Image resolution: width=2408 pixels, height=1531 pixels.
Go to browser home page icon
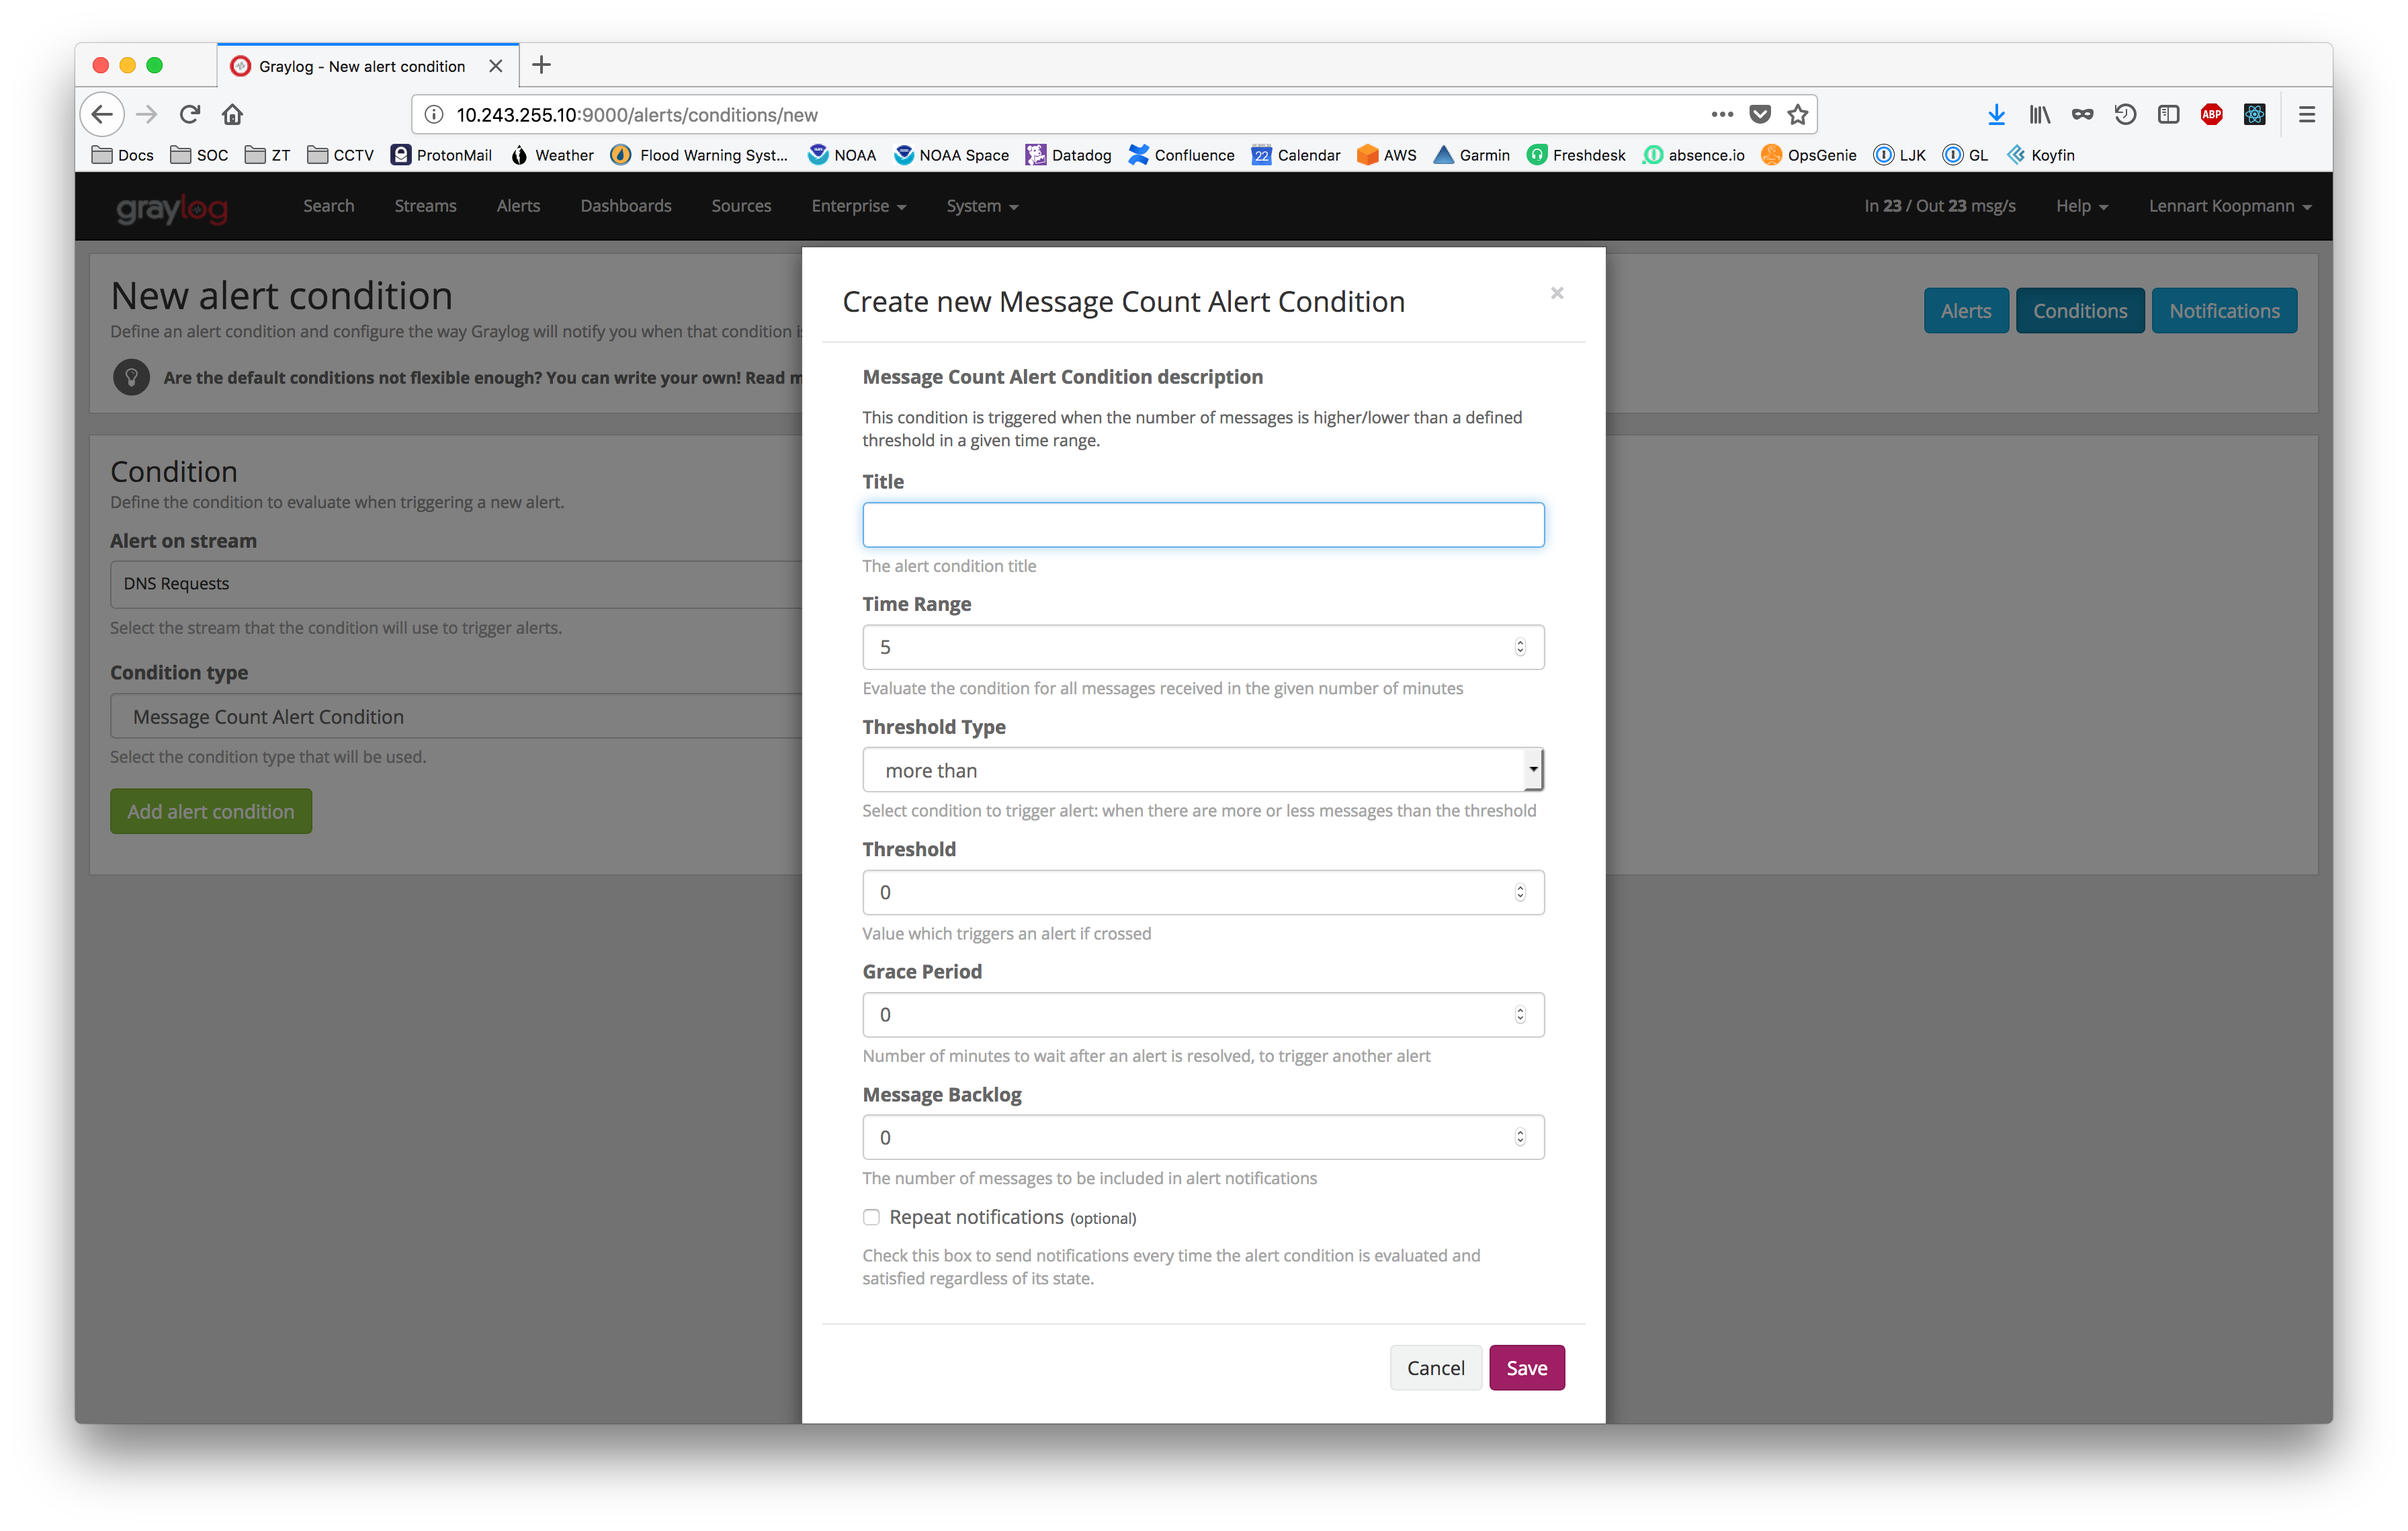coord(233,115)
